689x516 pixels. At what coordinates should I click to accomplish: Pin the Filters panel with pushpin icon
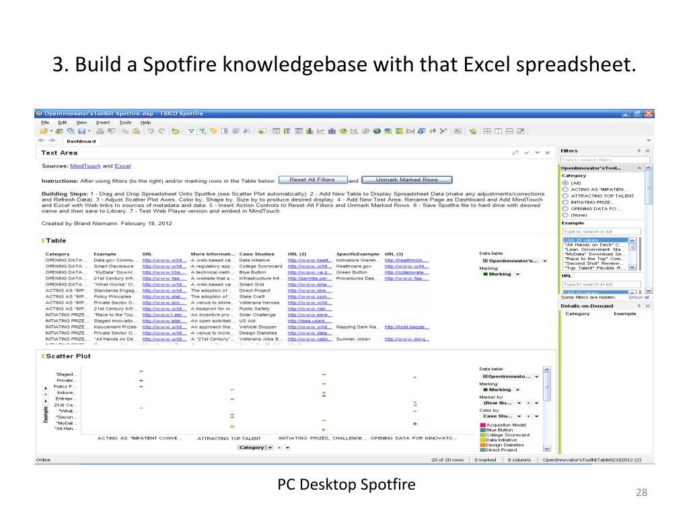639,151
